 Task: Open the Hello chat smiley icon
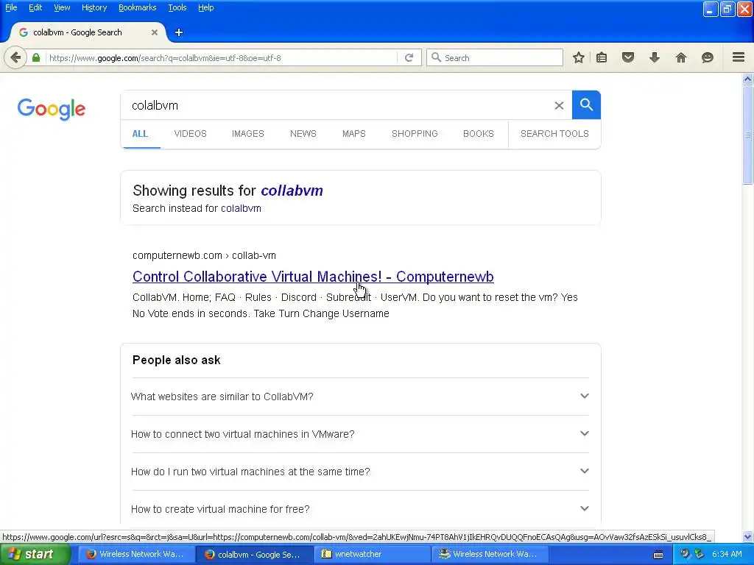[x=708, y=57]
